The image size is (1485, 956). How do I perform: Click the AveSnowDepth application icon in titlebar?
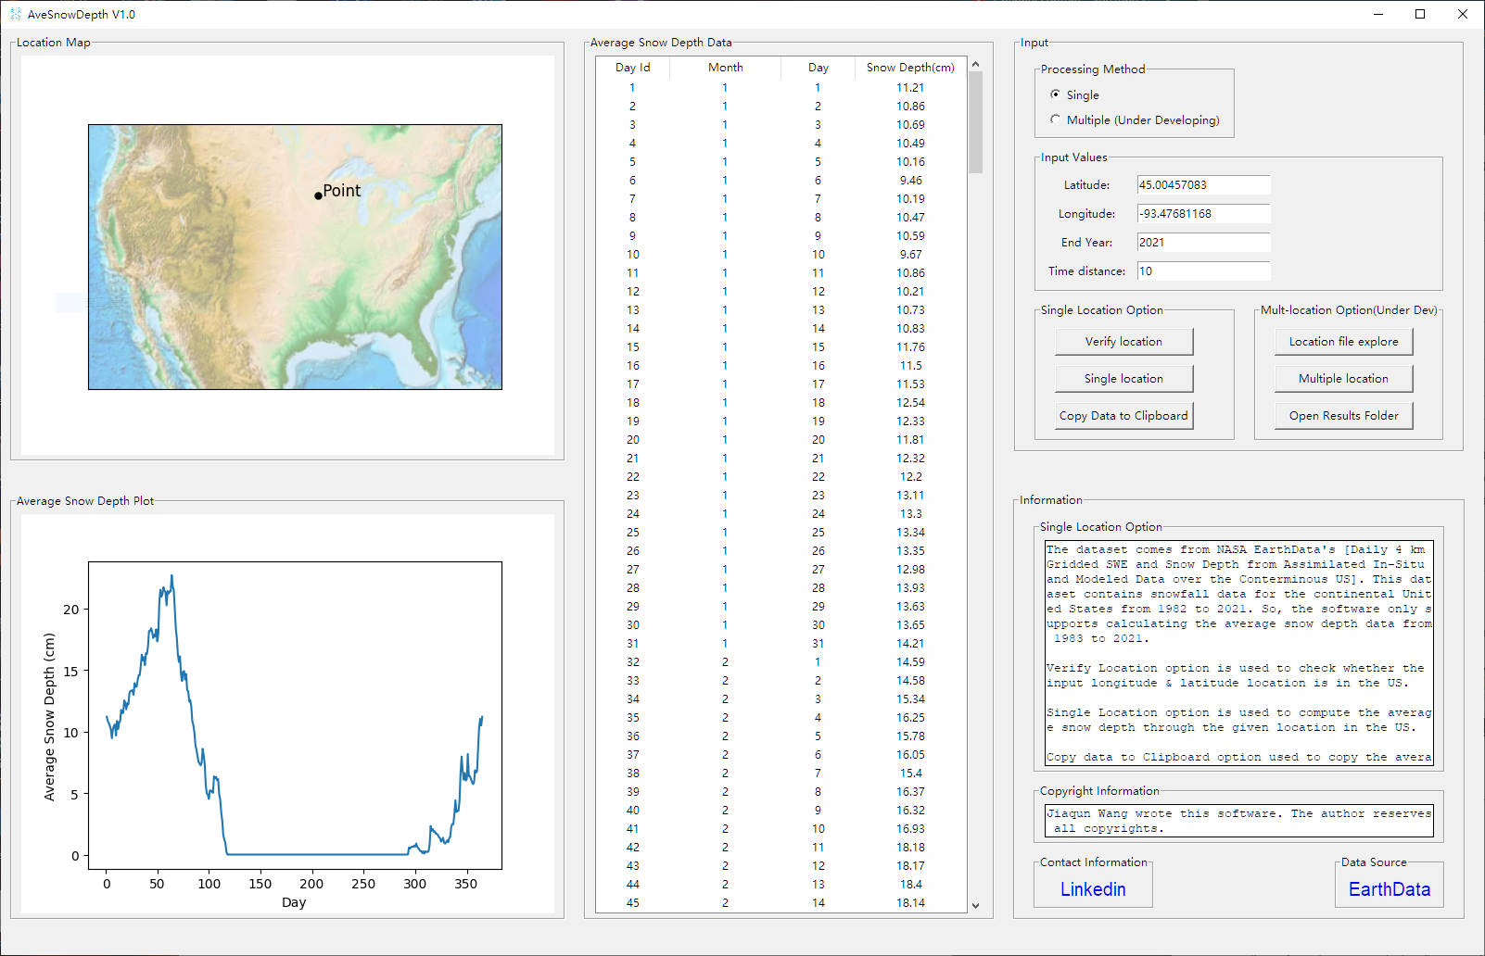[x=17, y=14]
